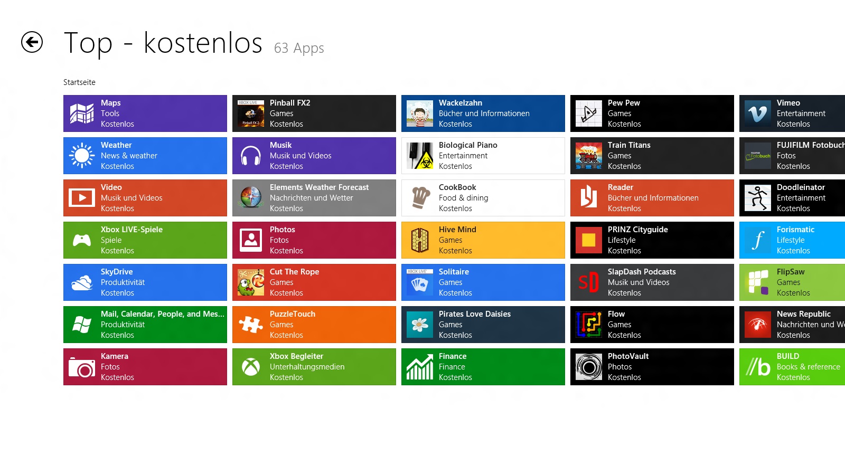Image resolution: width=845 pixels, height=475 pixels.
Task: Click the 'Books & reference' category text
Action: [808, 367]
